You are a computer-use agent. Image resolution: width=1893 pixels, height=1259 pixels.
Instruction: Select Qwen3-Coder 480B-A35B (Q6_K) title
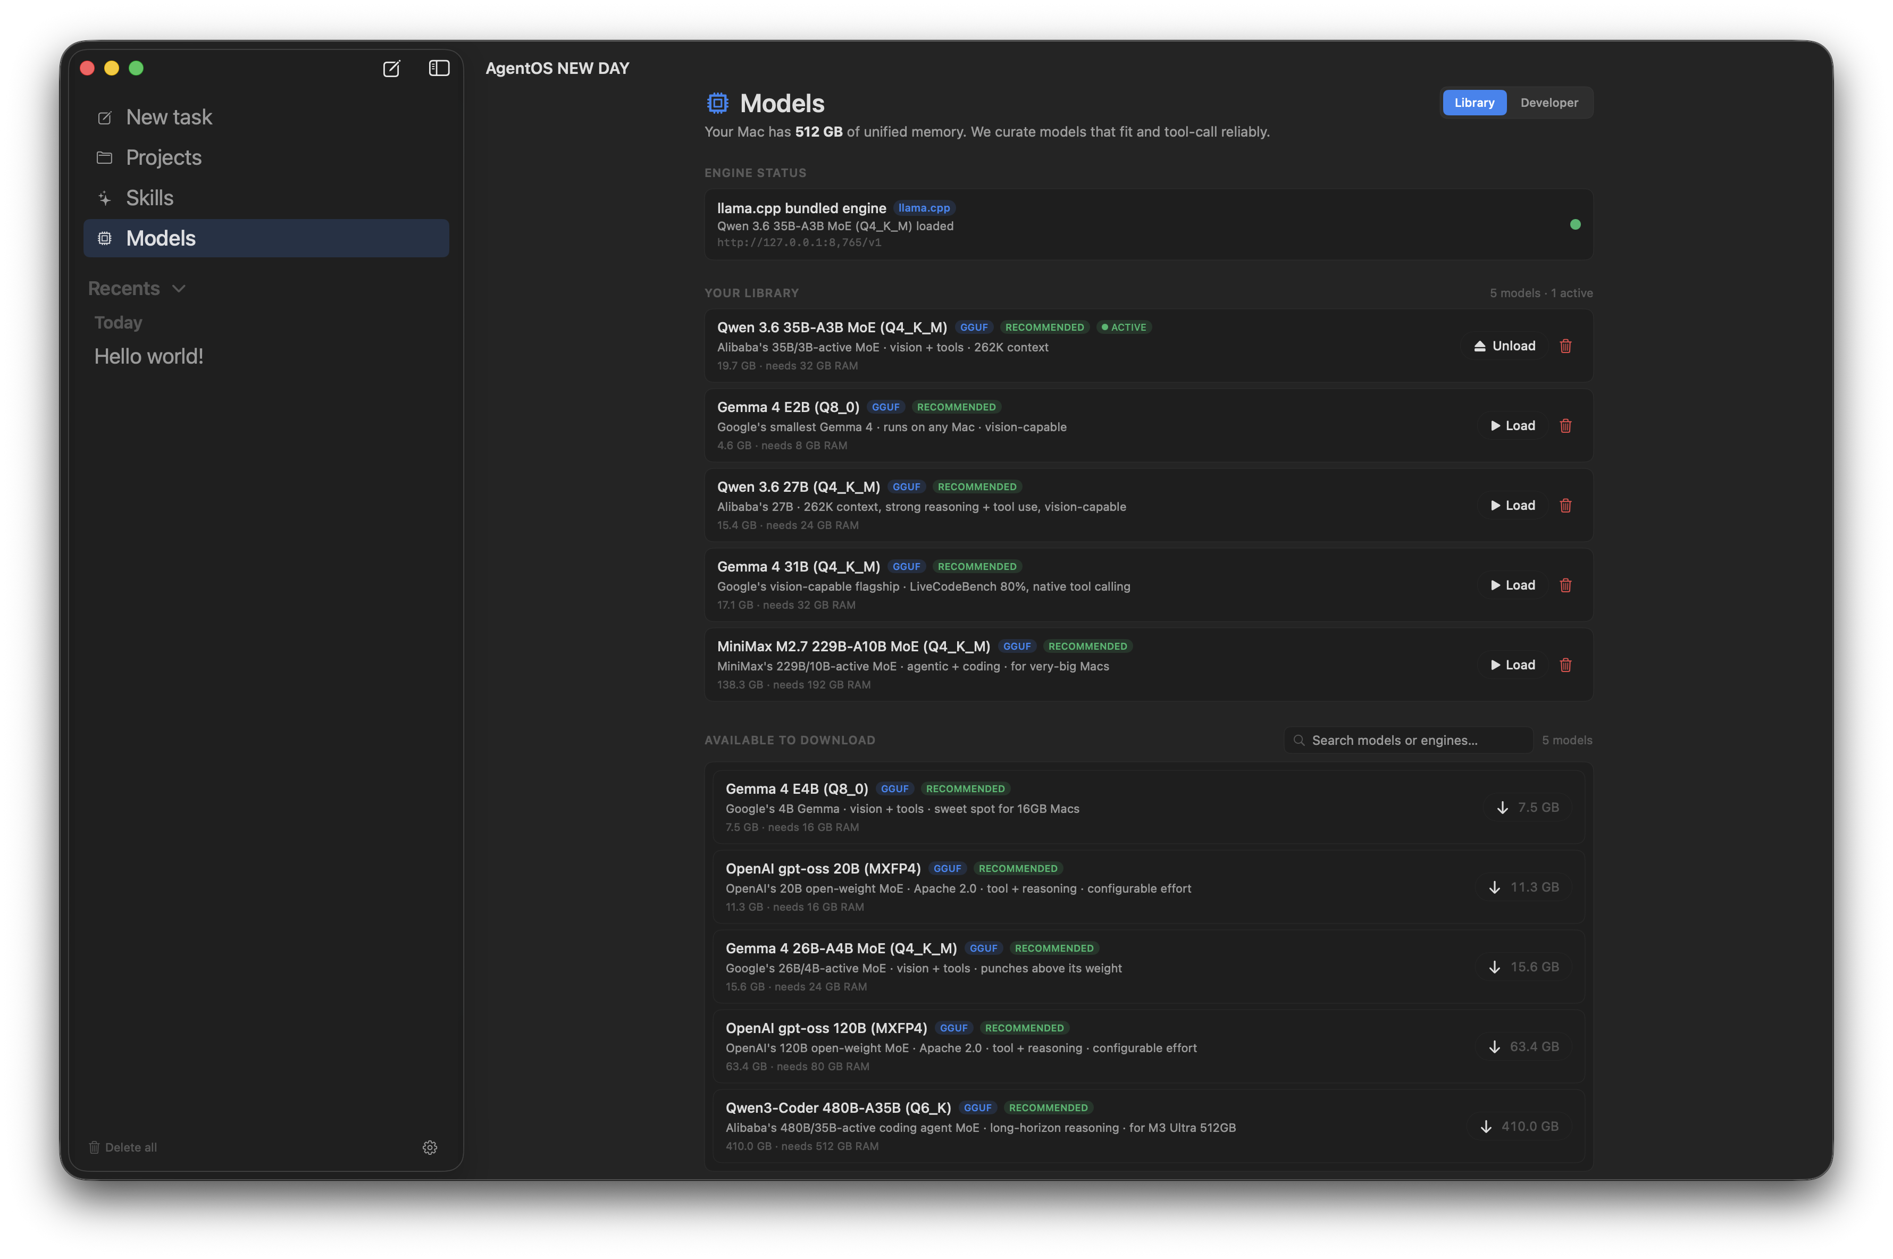tap(838, 1107)
